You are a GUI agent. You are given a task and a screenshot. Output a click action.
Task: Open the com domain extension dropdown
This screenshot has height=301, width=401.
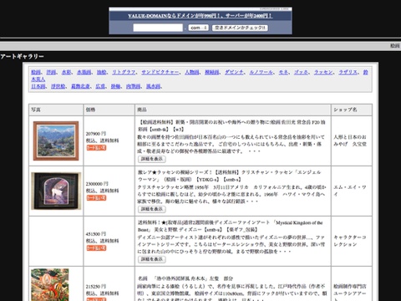198,28
